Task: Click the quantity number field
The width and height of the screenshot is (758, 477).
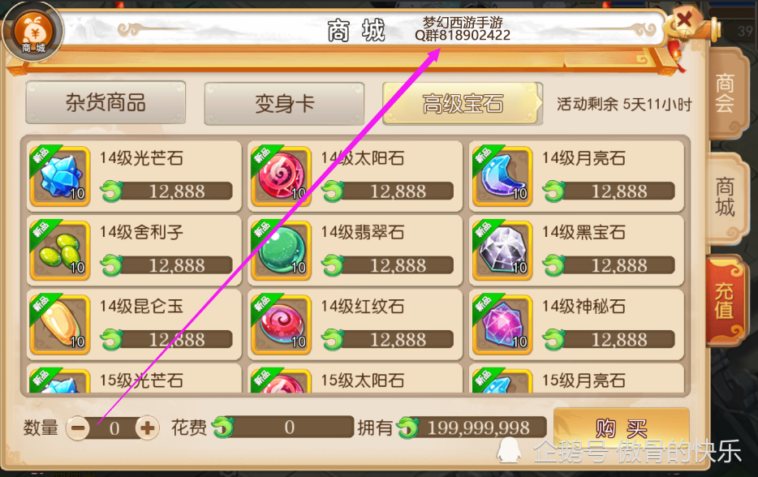Action: (114, 428)
